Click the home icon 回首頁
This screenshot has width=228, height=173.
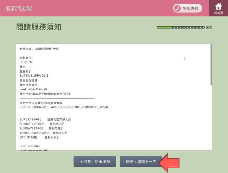point(218,8)
